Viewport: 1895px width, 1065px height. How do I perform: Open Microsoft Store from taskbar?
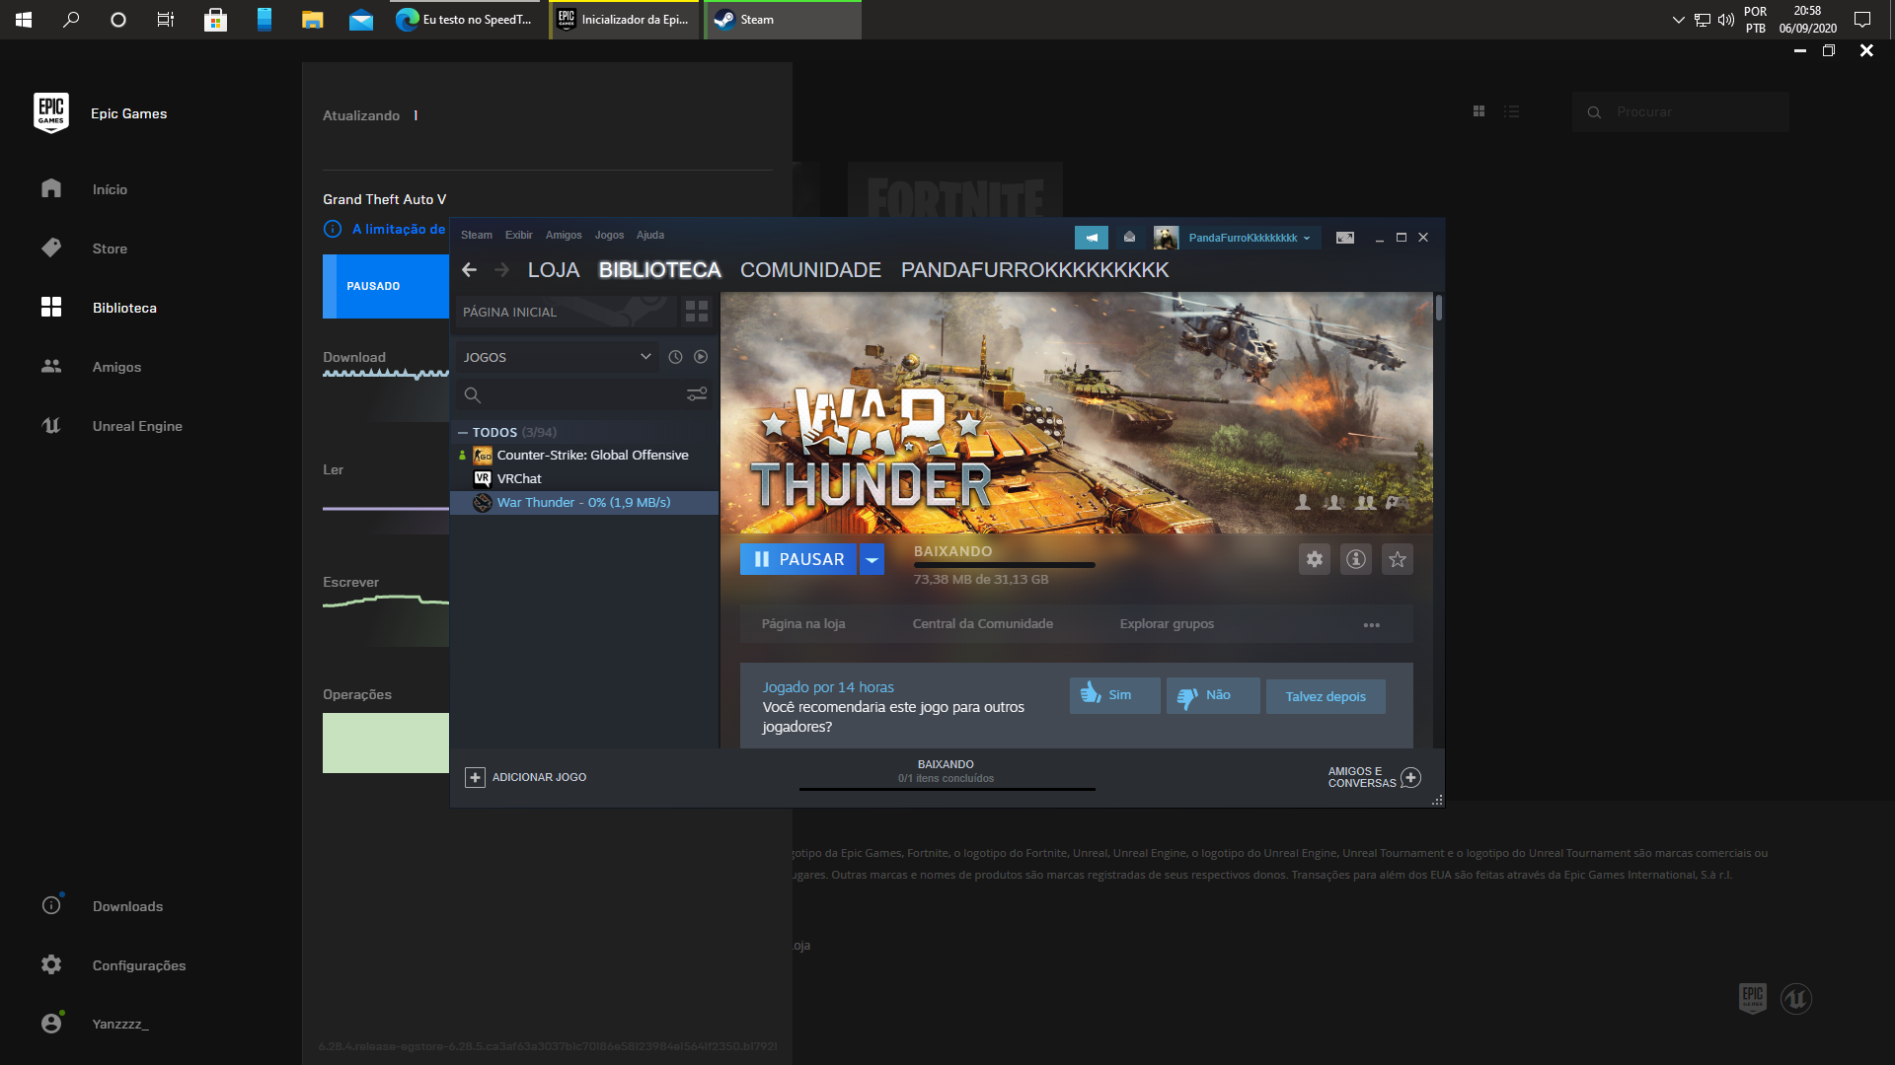(x=215, y=20)
